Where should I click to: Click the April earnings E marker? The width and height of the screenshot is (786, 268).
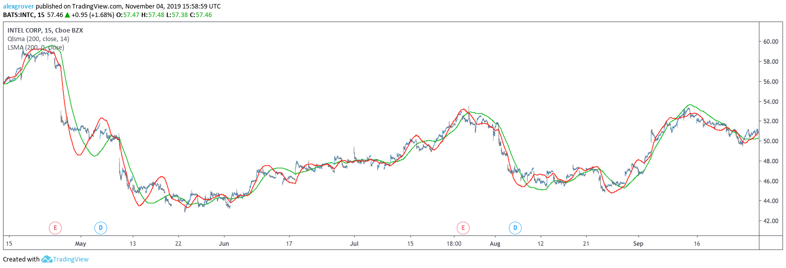click(55, 228)
